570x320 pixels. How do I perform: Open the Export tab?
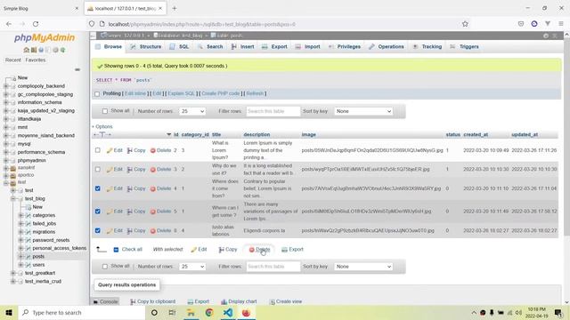[x=275, y=47]
